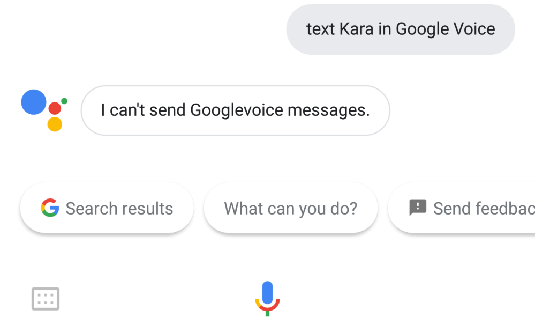Click "Googlevoice" in the Assistant reply
Viewport: 535px width, 332px height.
[x=237, y=110]
